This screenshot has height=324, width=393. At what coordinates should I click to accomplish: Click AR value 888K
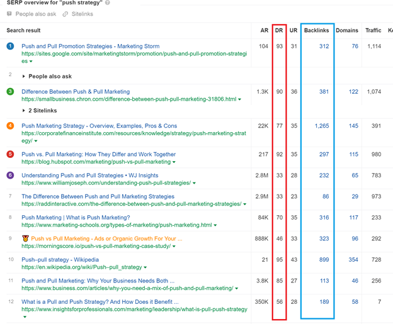click(x=261, y=238)
